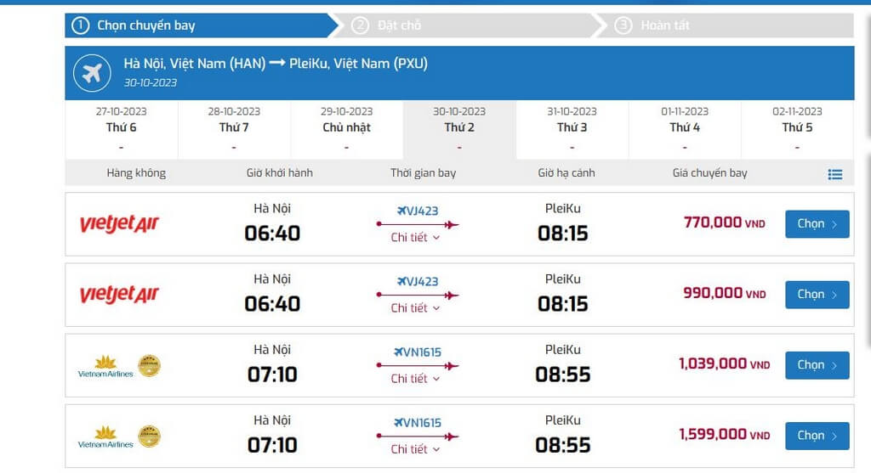Viewport: 871px width, 473px height.
Task: Expand Chi tiết for 770,000 VND flight
Action: click(416, 238)
